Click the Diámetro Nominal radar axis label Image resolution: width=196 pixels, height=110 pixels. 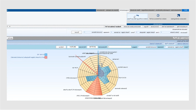[121, 88]
